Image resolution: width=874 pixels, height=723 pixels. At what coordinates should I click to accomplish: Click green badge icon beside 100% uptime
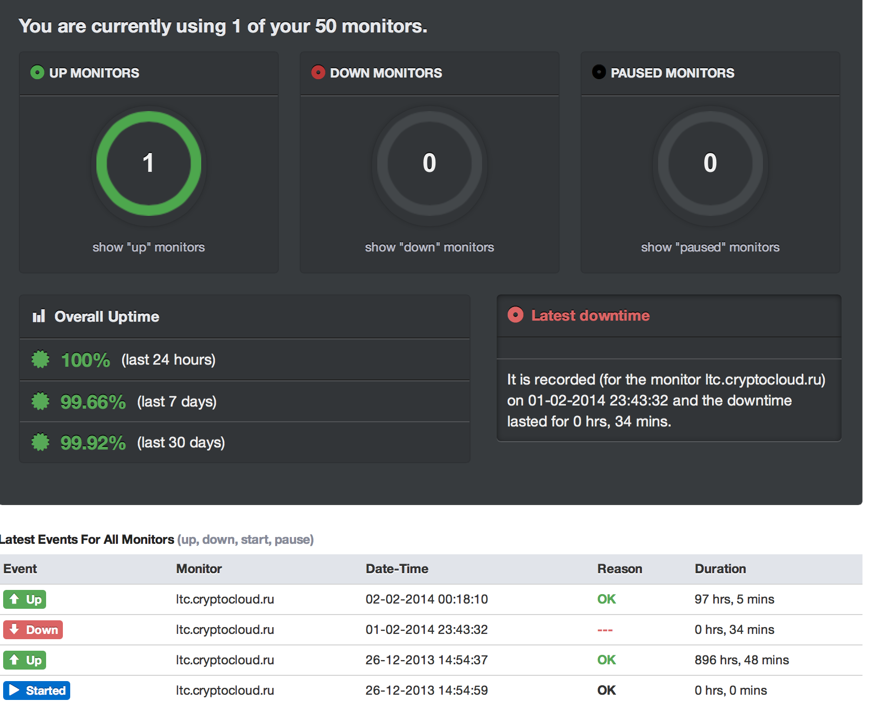pos(40,359)
